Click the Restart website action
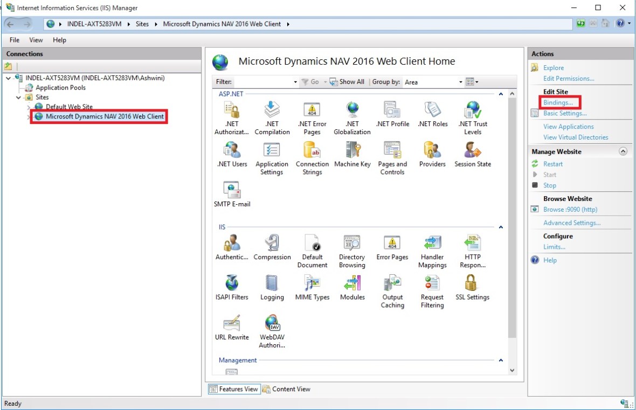636x410 pixels. [x=553, y=164]
